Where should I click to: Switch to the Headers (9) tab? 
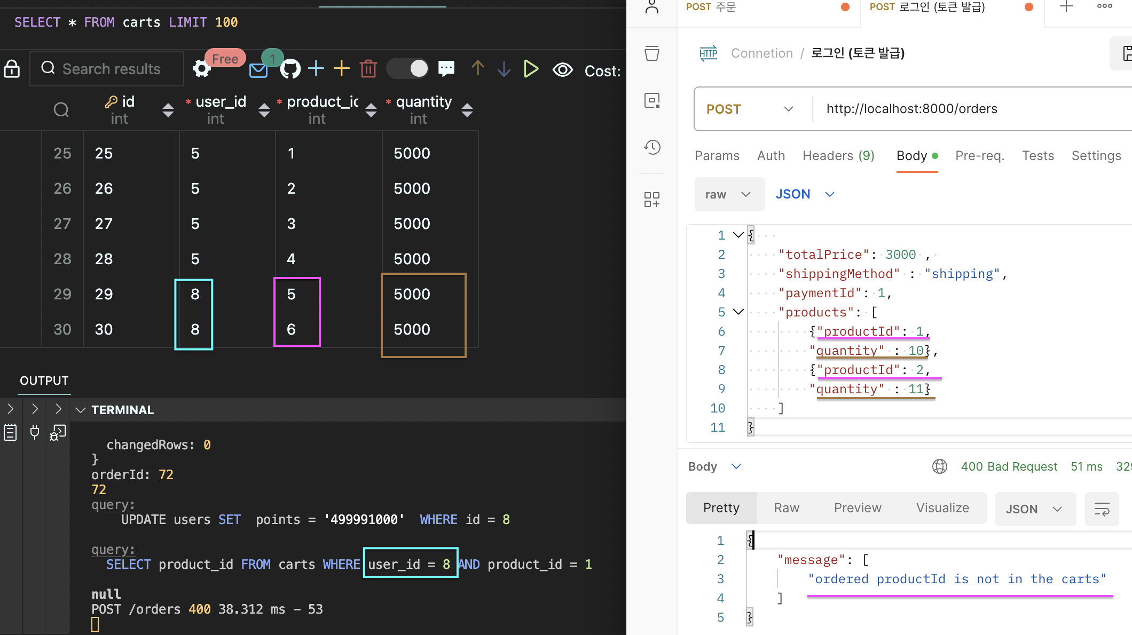[838, 156]
